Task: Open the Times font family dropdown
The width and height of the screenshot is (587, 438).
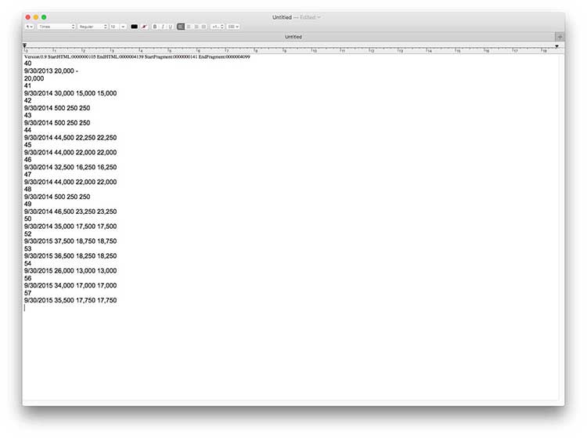Action: pyautogui.click(x=56, y=27)
